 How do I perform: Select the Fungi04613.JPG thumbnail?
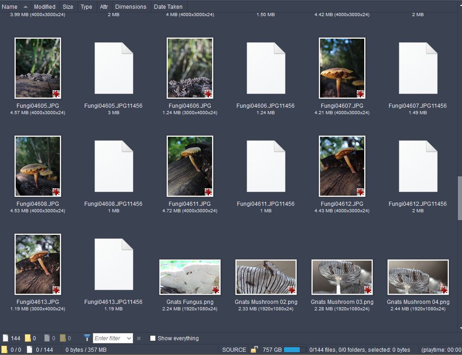pos(38,264)
